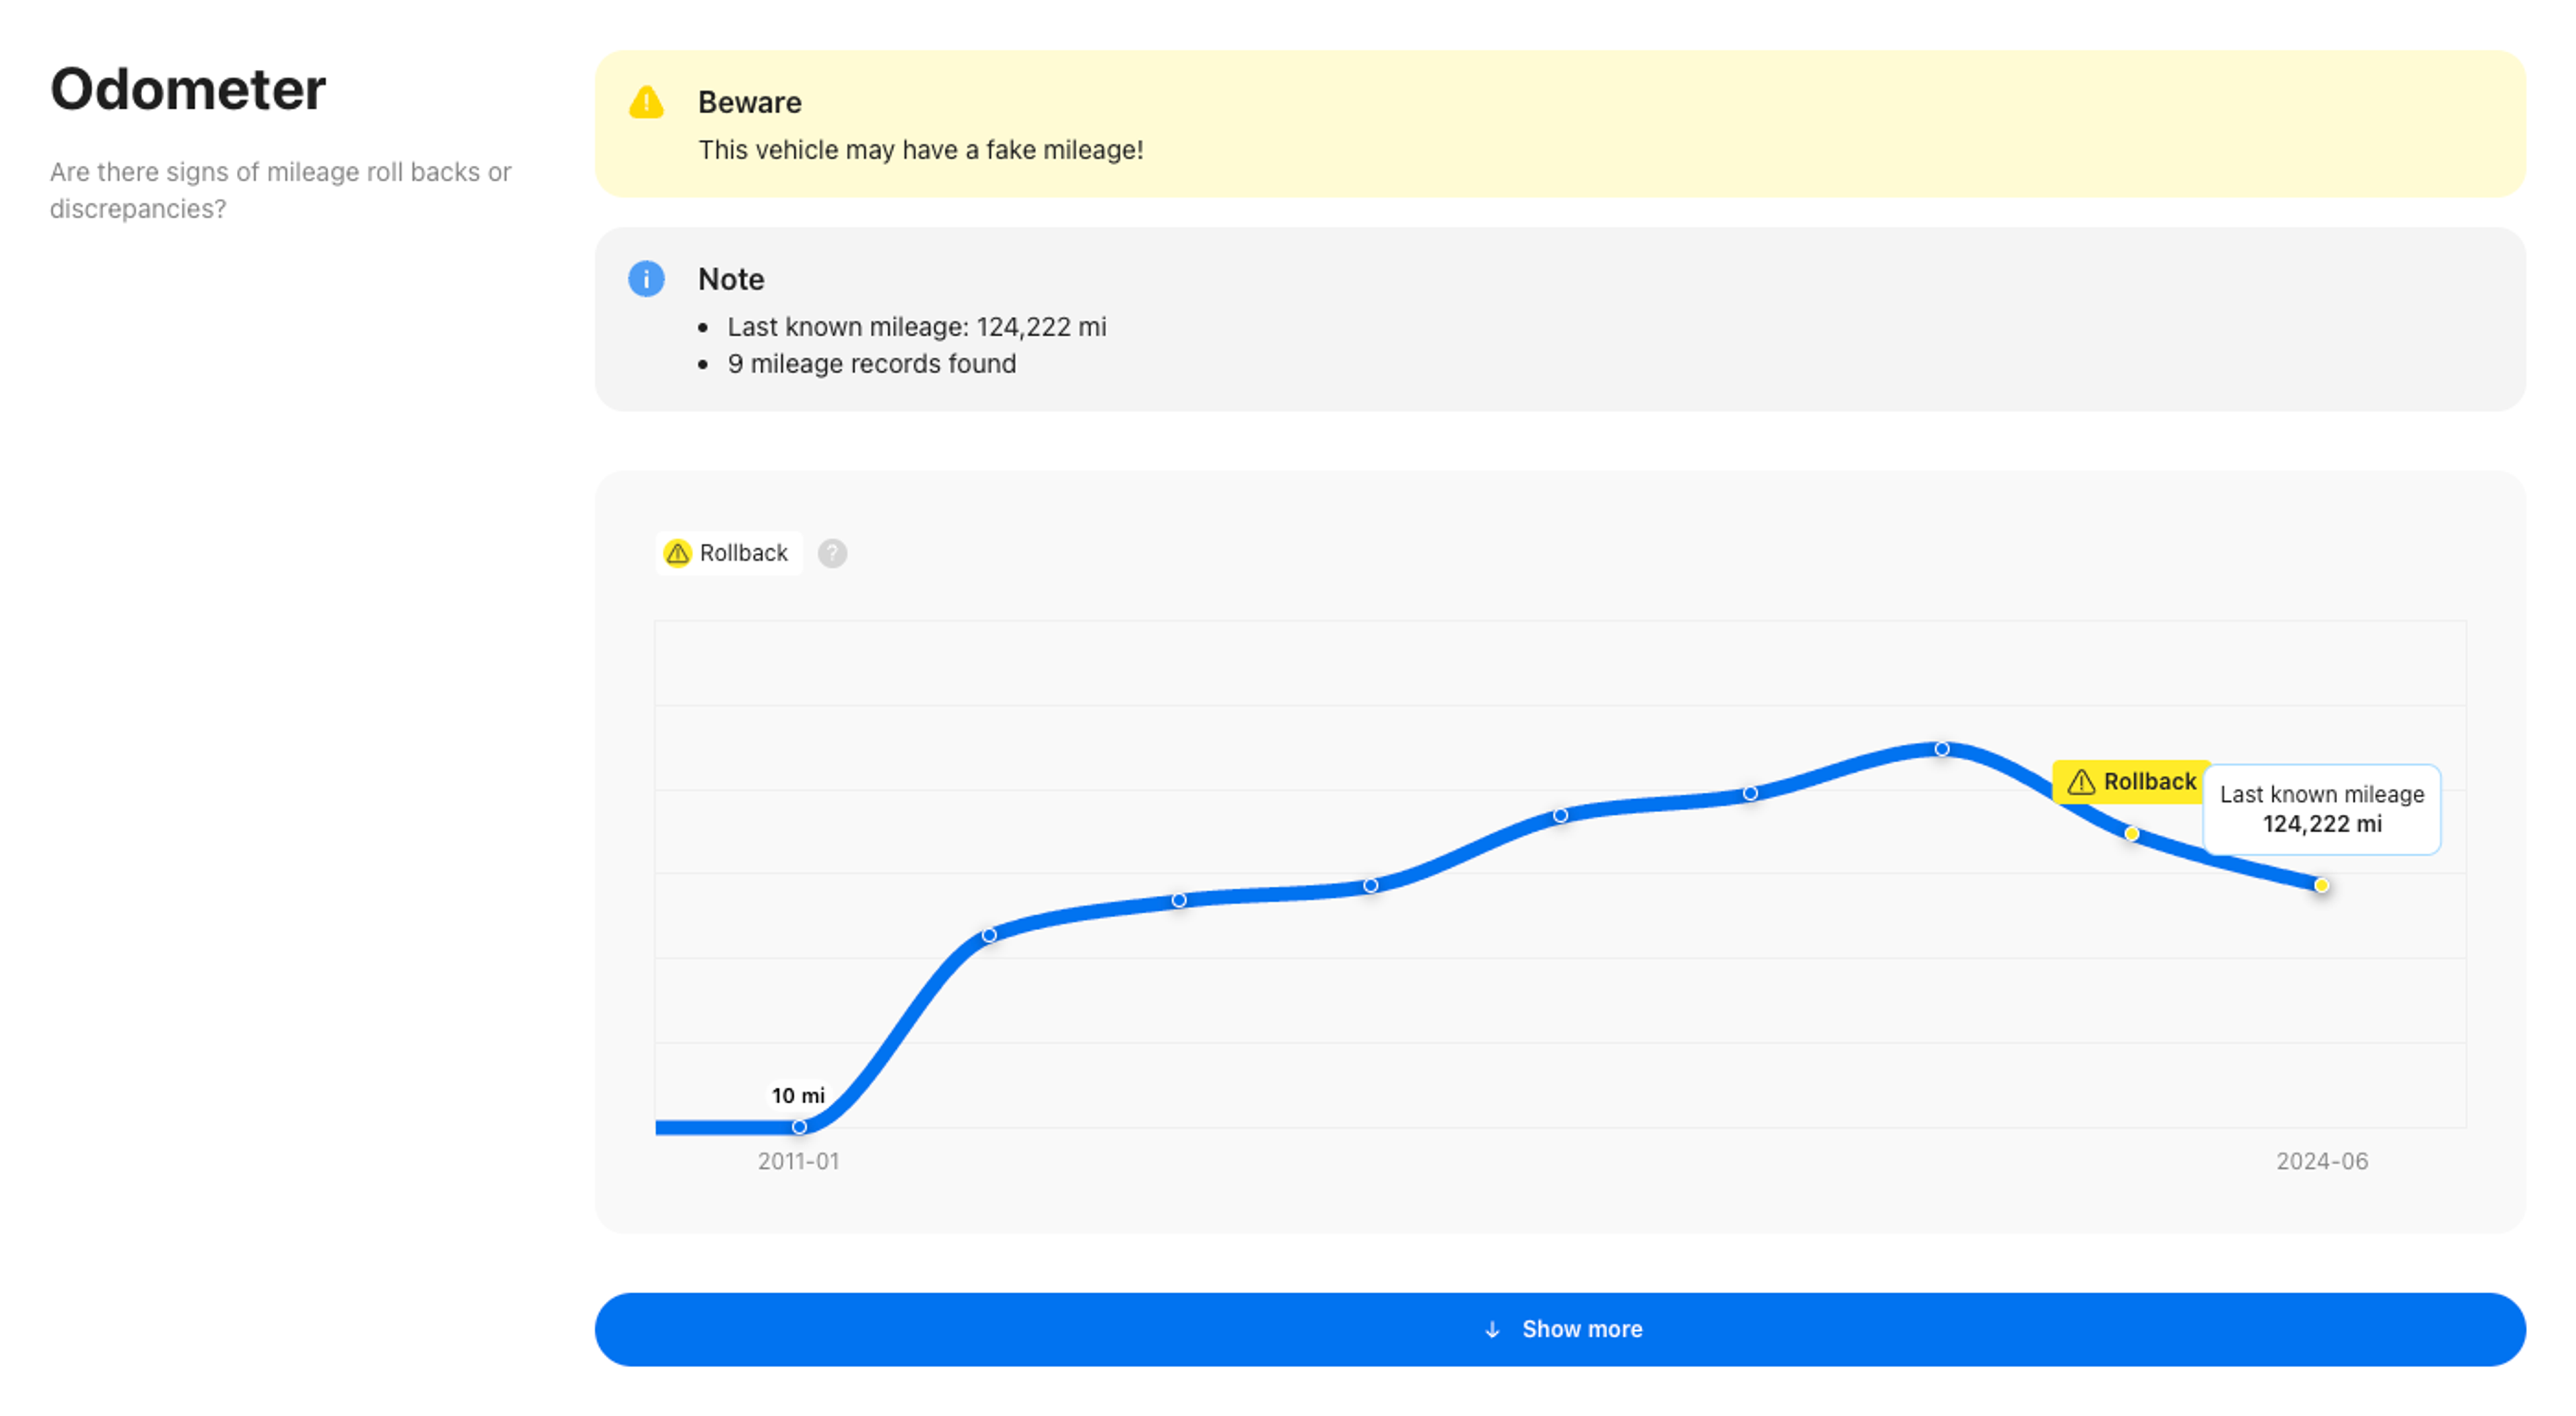This screenshot has height=1416, width=2576.
Task: Select the first yellow rollback data point
Action: pyautogui.click(x=2131, y=833)
